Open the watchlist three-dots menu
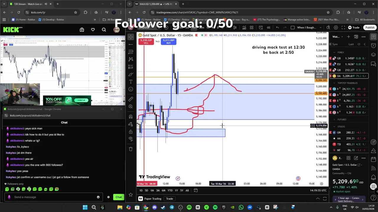Screen dimensions: 378x212 point(364,37)
